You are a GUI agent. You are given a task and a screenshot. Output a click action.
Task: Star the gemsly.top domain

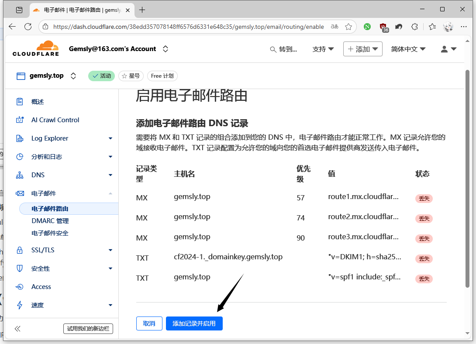pos(131,76)
